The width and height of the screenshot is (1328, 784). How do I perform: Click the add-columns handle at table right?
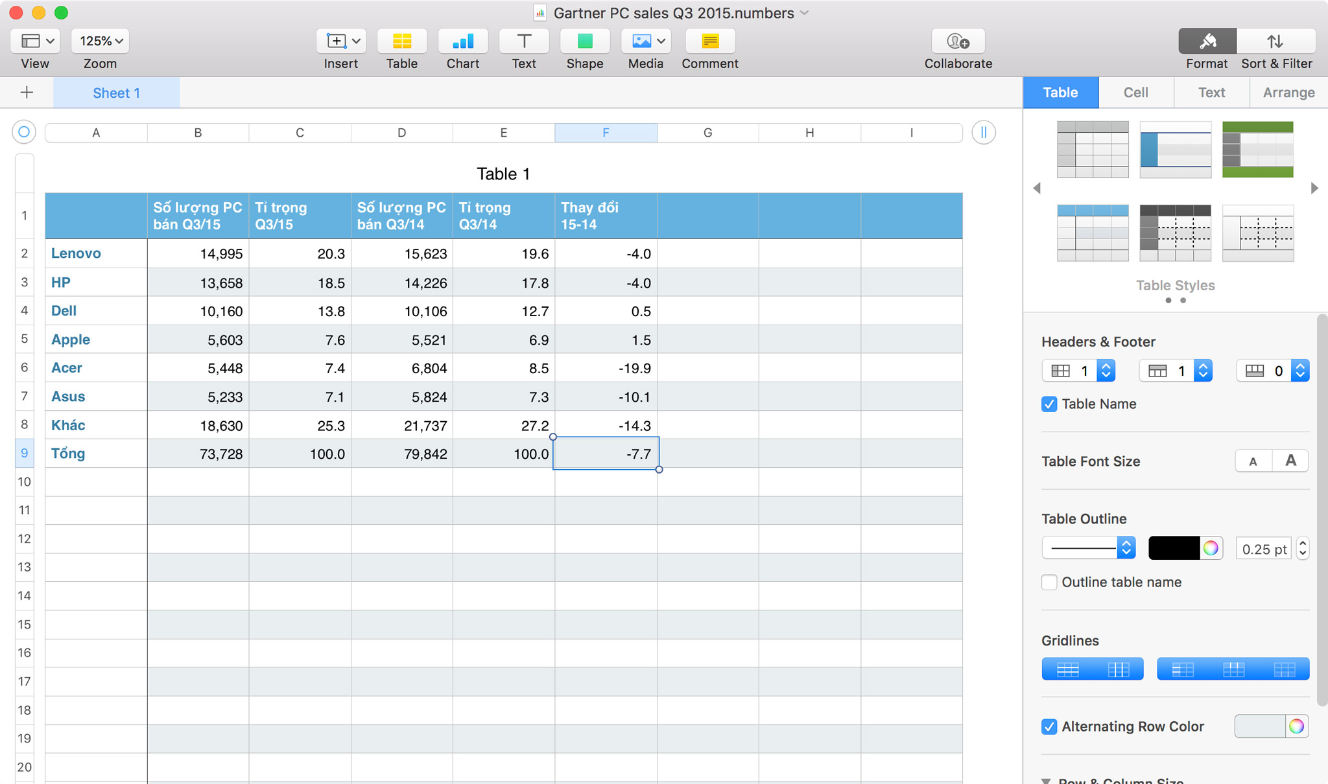tap(984, 132)
